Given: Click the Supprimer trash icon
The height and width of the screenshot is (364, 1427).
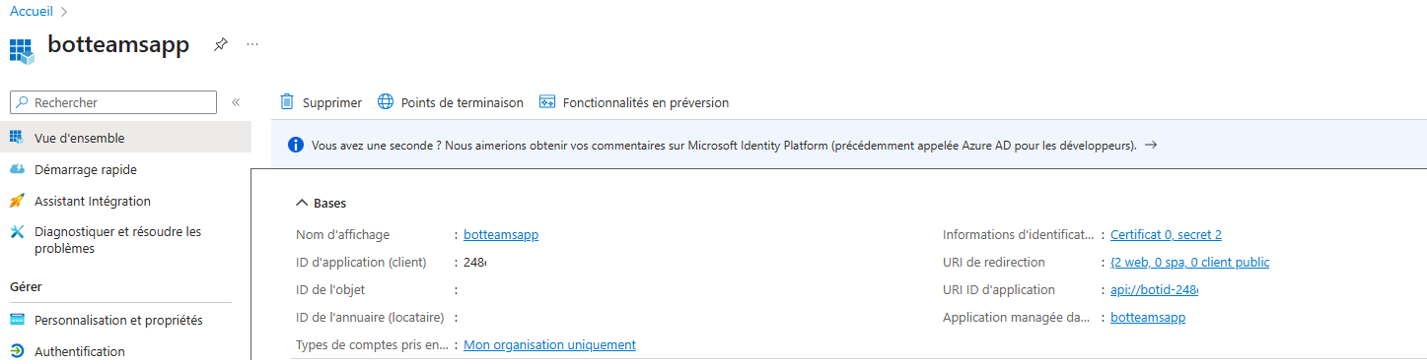Looking at the screenshot, I should click(287, 102).
